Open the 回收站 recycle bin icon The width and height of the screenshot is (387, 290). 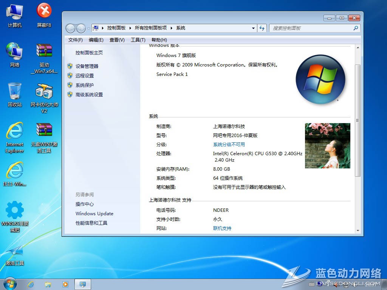[x=14, y=94]
